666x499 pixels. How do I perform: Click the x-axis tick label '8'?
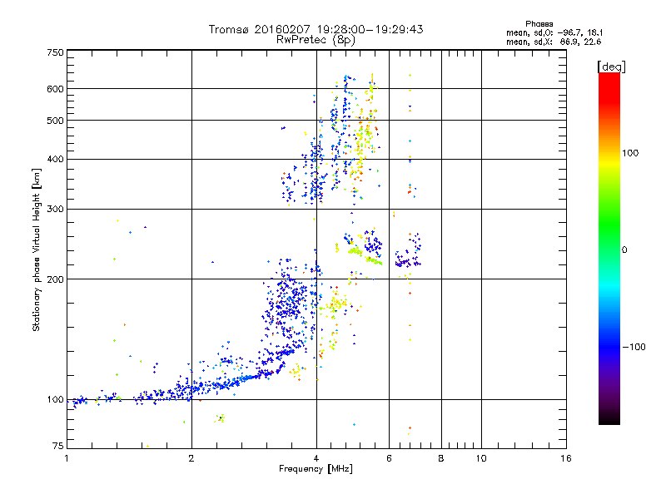tap(441, 458)
